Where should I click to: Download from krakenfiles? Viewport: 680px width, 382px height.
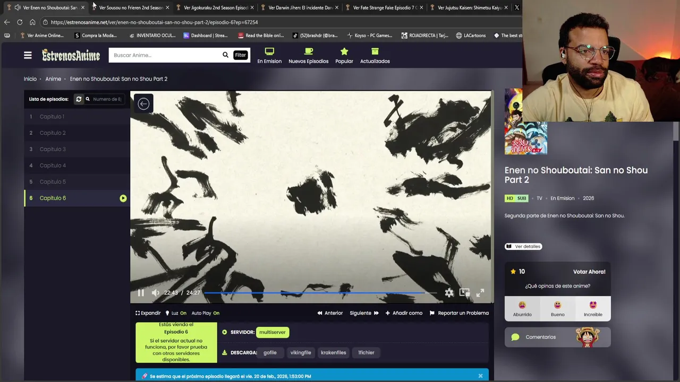click(x=334, y=353)
